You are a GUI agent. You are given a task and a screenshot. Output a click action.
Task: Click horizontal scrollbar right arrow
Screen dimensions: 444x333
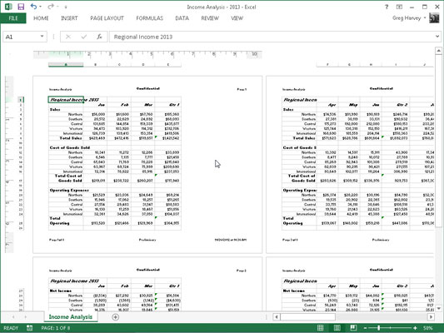point(431,317)
